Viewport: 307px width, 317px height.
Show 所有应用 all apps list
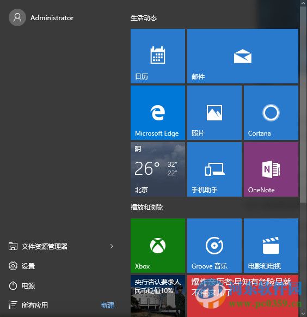click(x=35, y=305)
